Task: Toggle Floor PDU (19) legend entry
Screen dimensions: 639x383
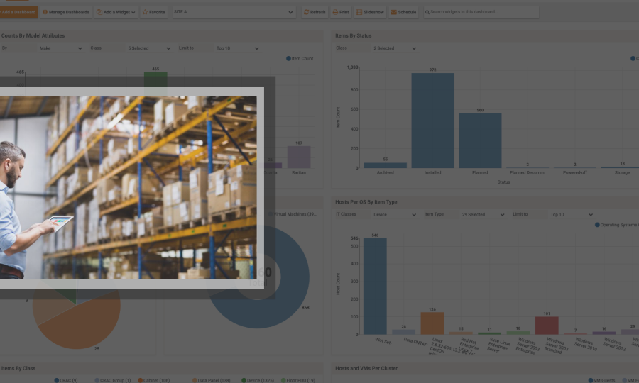Action: [298, 380]
